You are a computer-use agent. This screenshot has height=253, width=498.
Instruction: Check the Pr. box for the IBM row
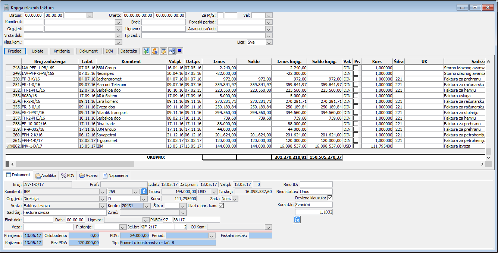pyautogui.click(x=356, y=146)
